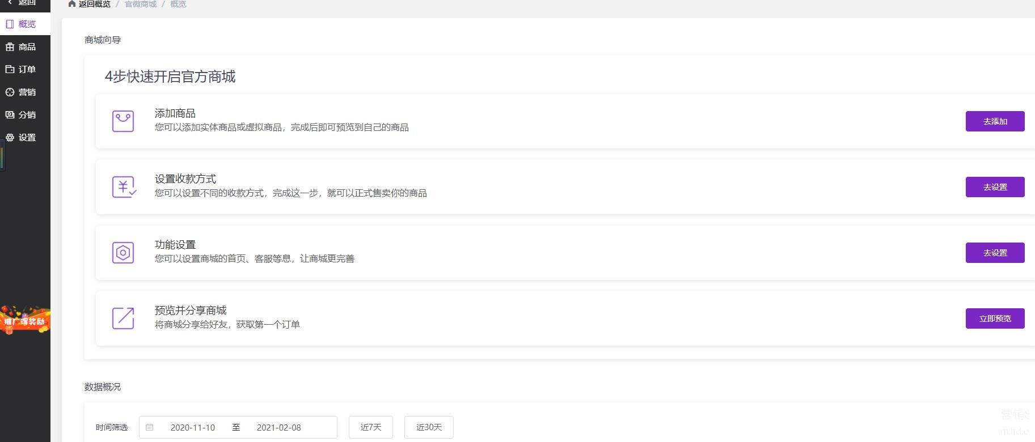The image size is (1035, 442).
Task: Click the yen payment icon for 设置收款方式
Action: click(x=124, y=187)
